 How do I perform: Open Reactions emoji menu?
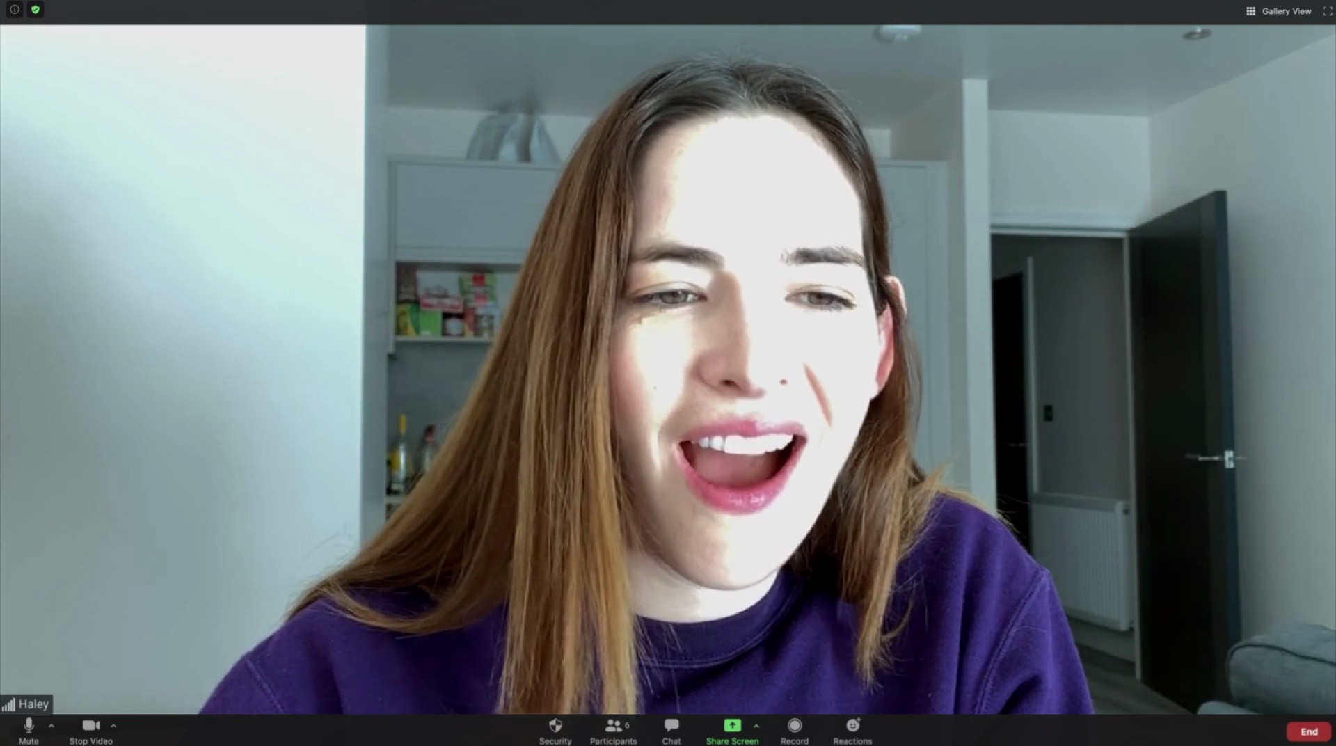pos(852,731)
